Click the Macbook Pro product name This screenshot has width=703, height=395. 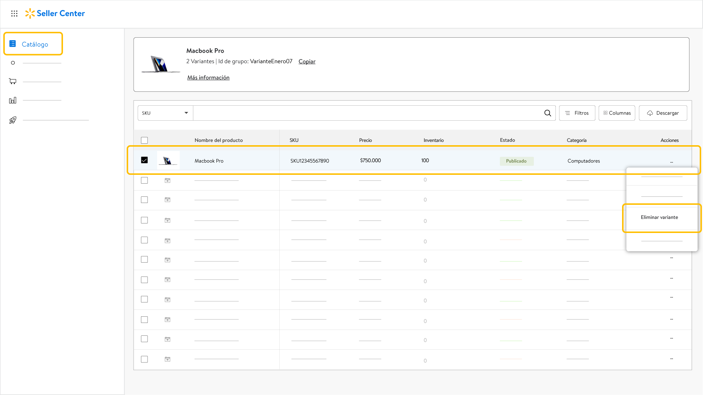pos(209,161)
